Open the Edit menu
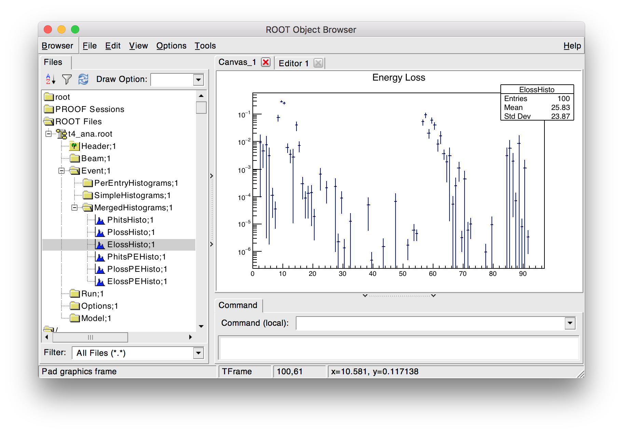 113,46
